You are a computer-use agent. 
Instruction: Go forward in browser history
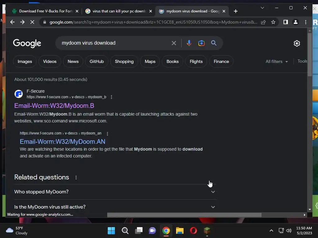point(22,22)
